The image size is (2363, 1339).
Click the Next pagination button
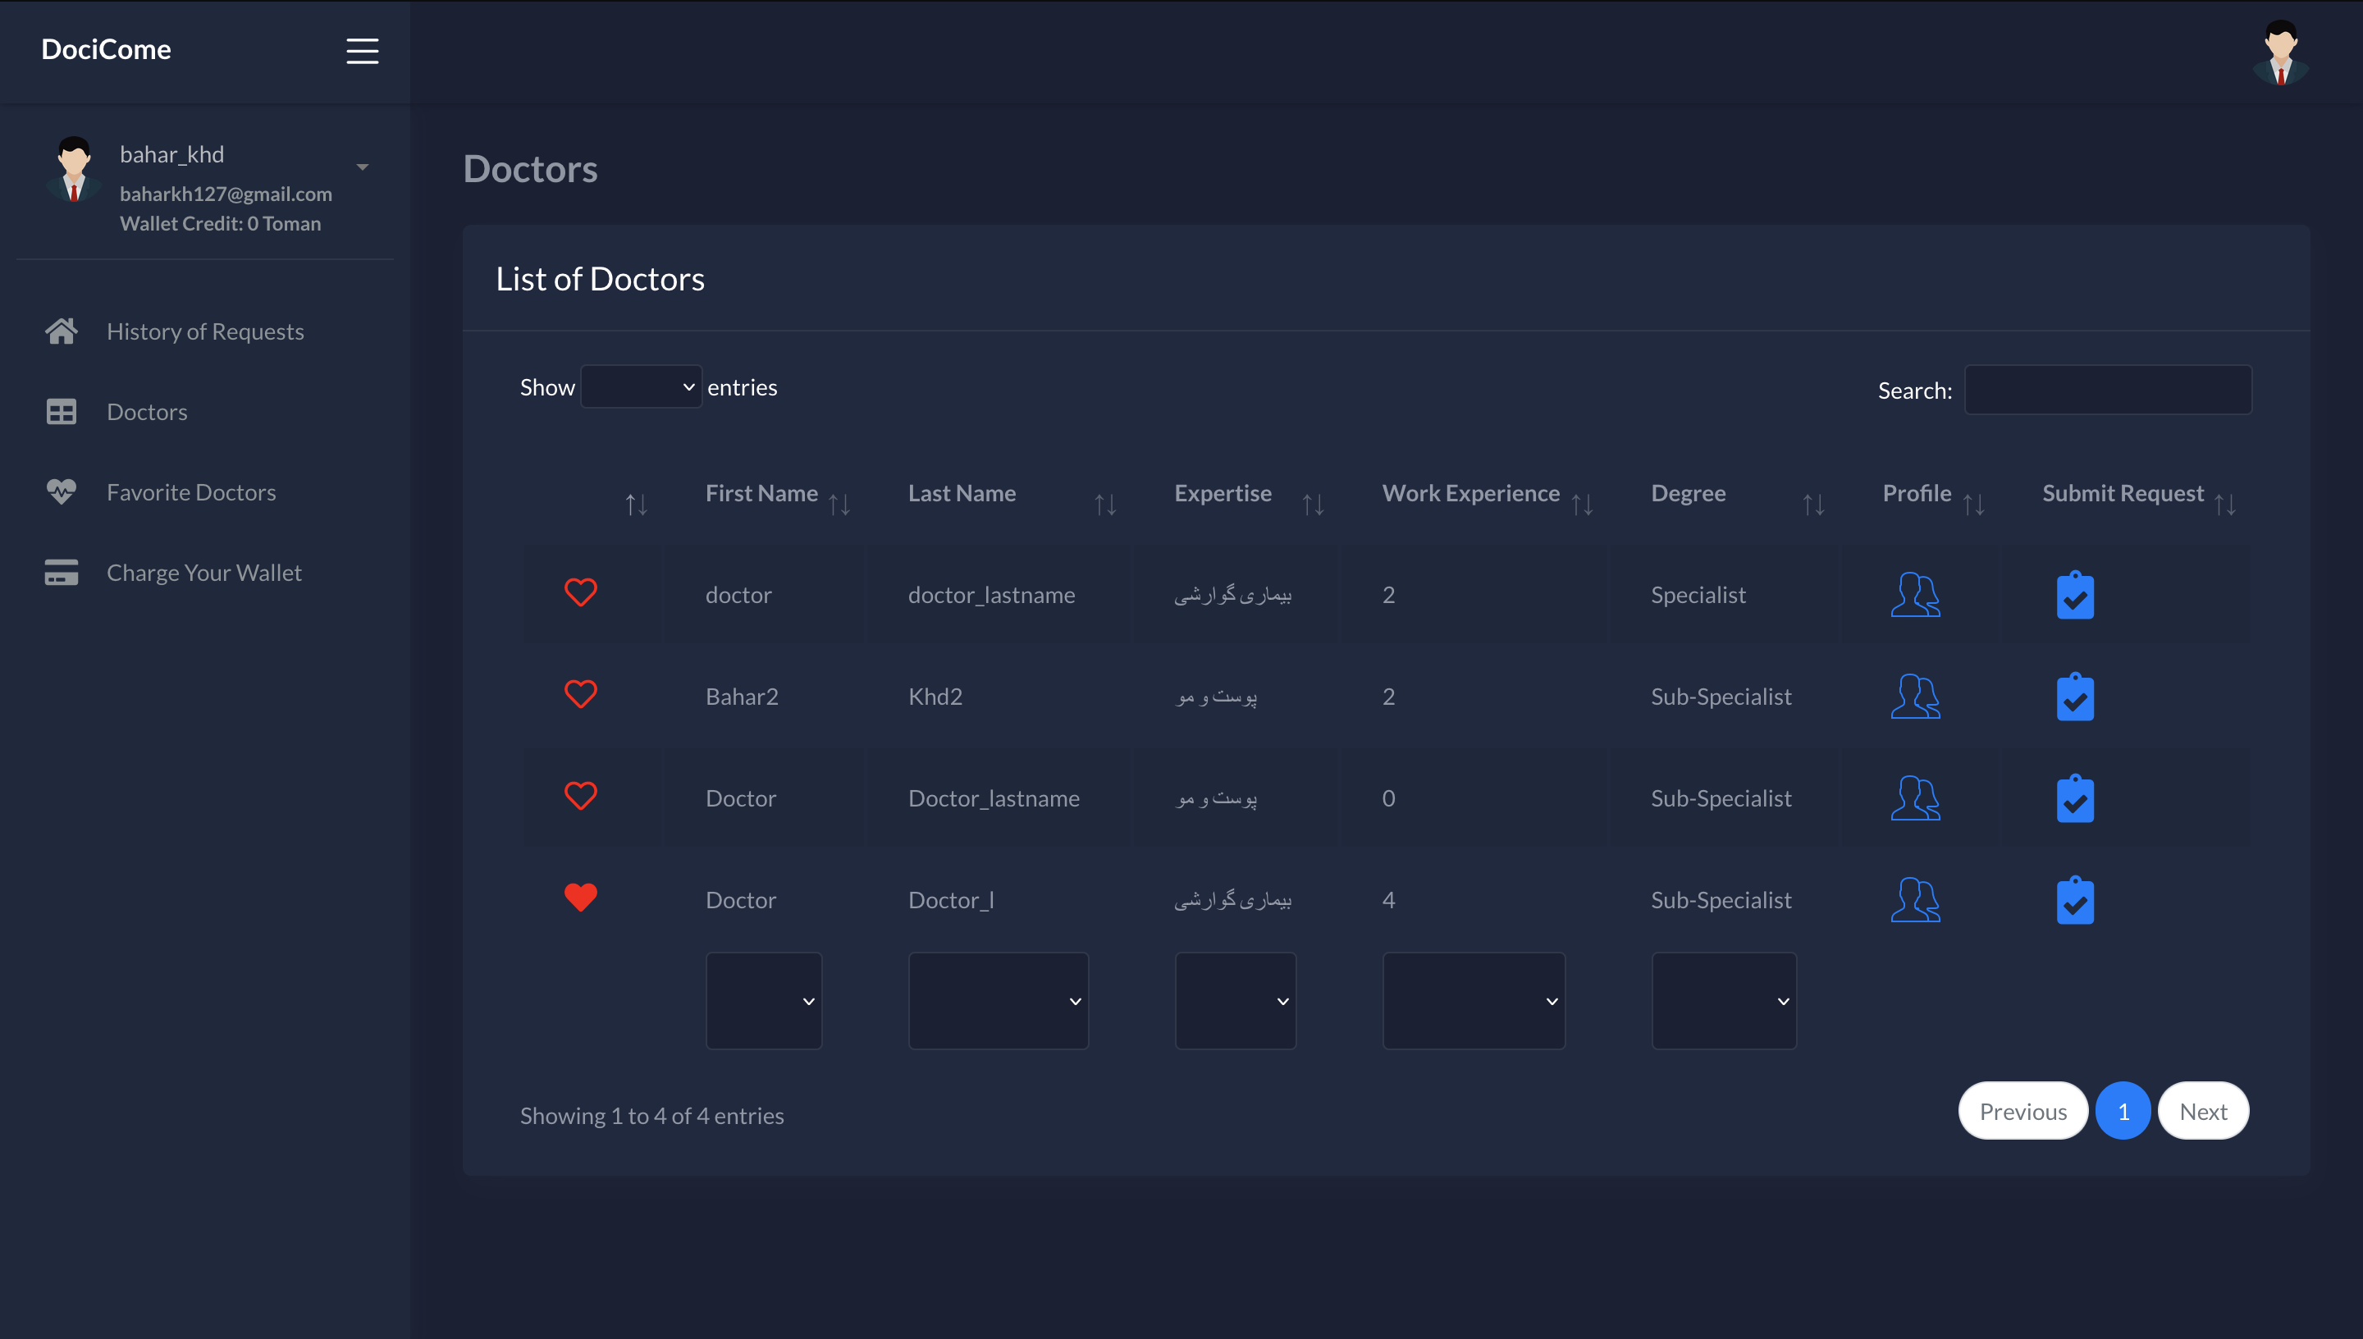2202,1111
